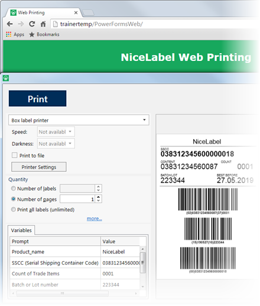260x306 pixels.
Task: Click the variables table scroll up arrow
Action: [x=143, y=249]
